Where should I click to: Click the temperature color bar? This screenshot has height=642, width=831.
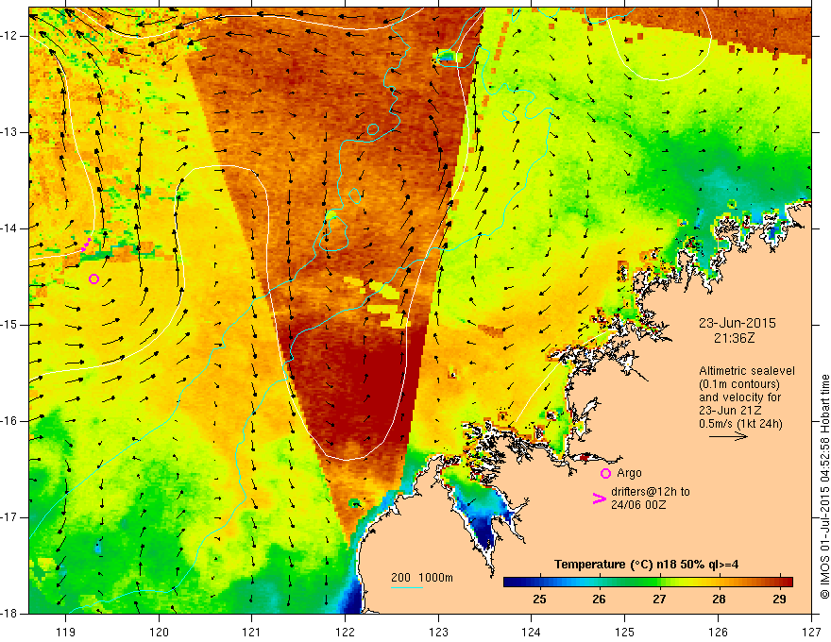pyautogui.click(x=648, y=582)
